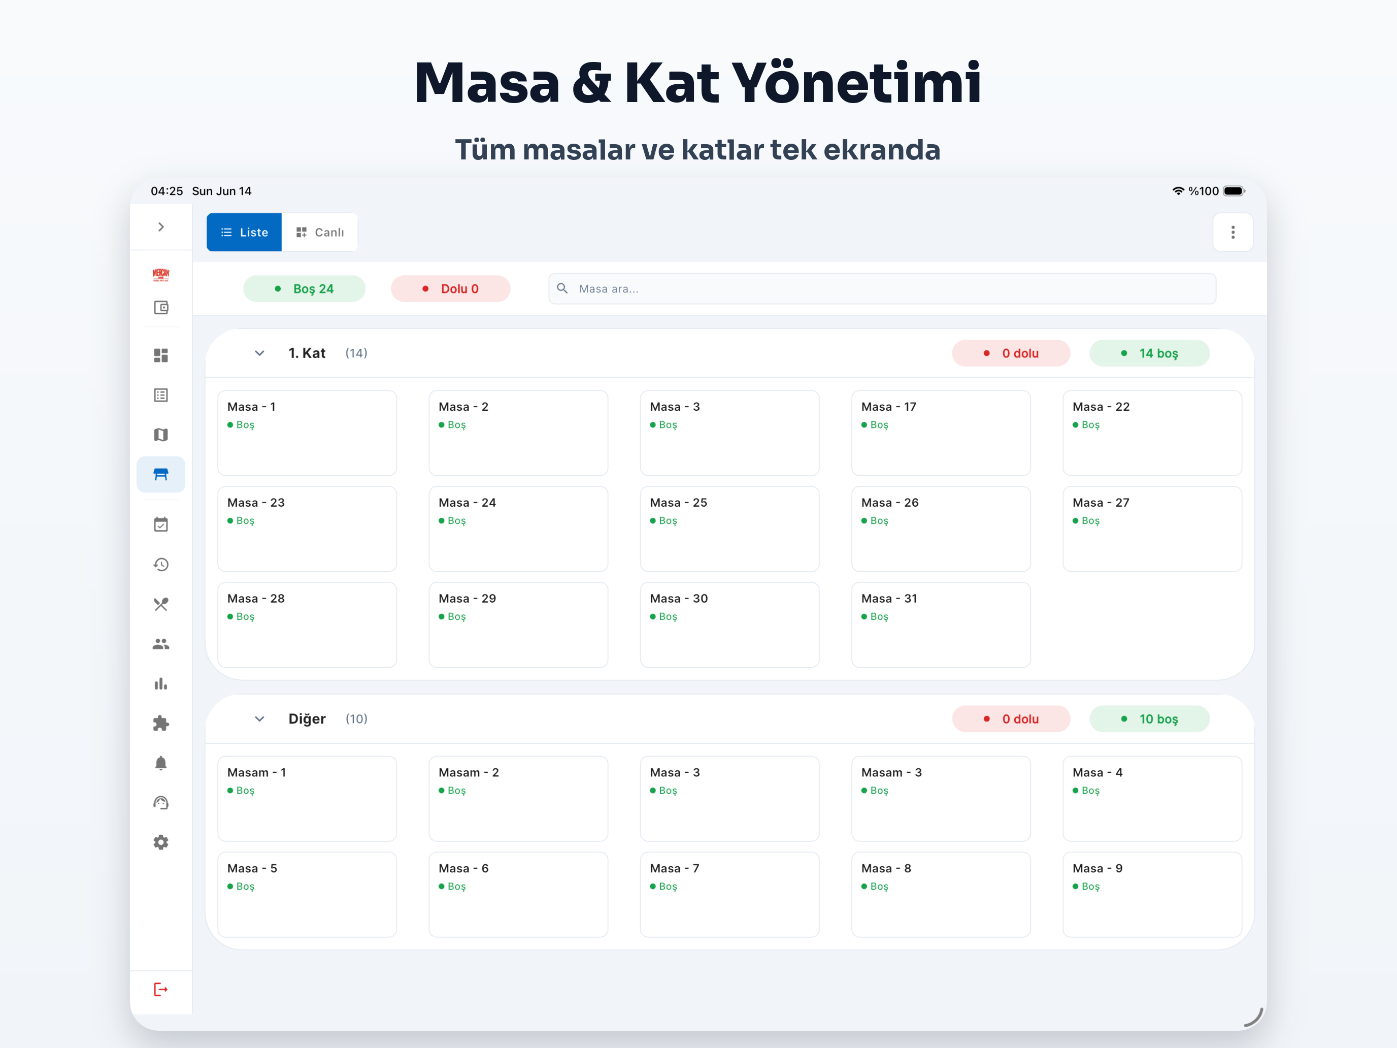Open the puzzle piece integrations icon
Screen dimensions: 1397x1048
pyautogui.click(x=161, y=724)
